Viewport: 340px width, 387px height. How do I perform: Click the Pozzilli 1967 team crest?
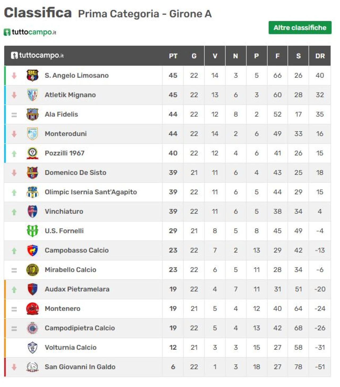point(32,153)
